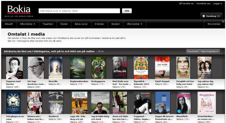Open Drömfabriken book cover

coord(207,103)
